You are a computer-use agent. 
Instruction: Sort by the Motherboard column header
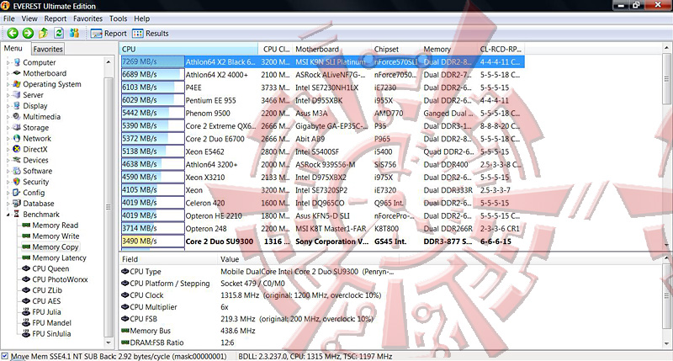[331, 49]
